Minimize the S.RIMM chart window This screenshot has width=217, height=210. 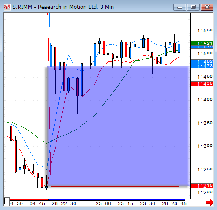point(180,7)
